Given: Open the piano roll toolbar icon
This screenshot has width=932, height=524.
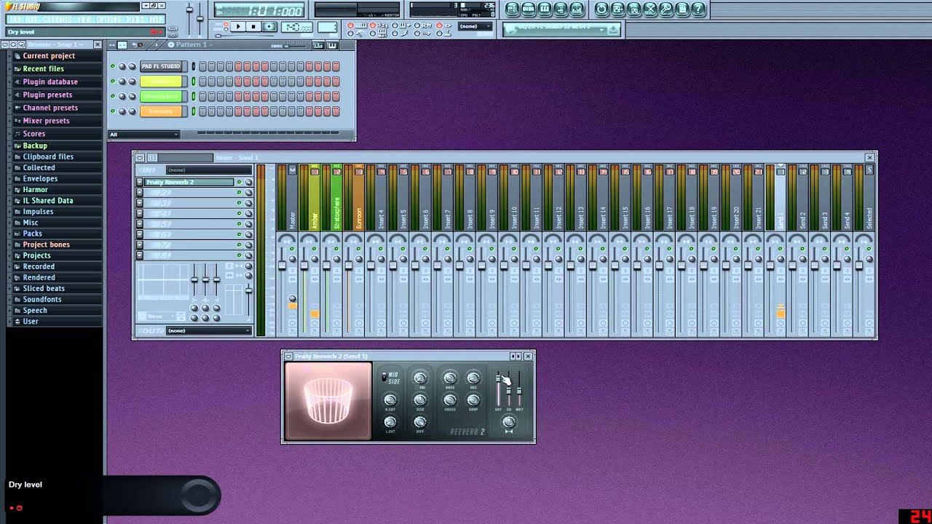Looking at the screenshot, I should click(x=545, y=9).
